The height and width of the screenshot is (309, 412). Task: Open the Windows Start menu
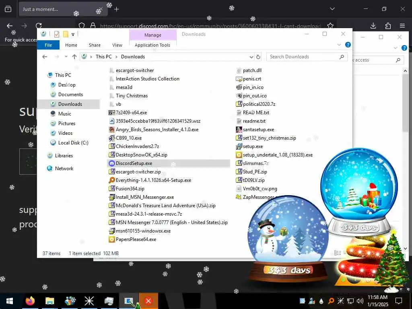pos(10,301)
